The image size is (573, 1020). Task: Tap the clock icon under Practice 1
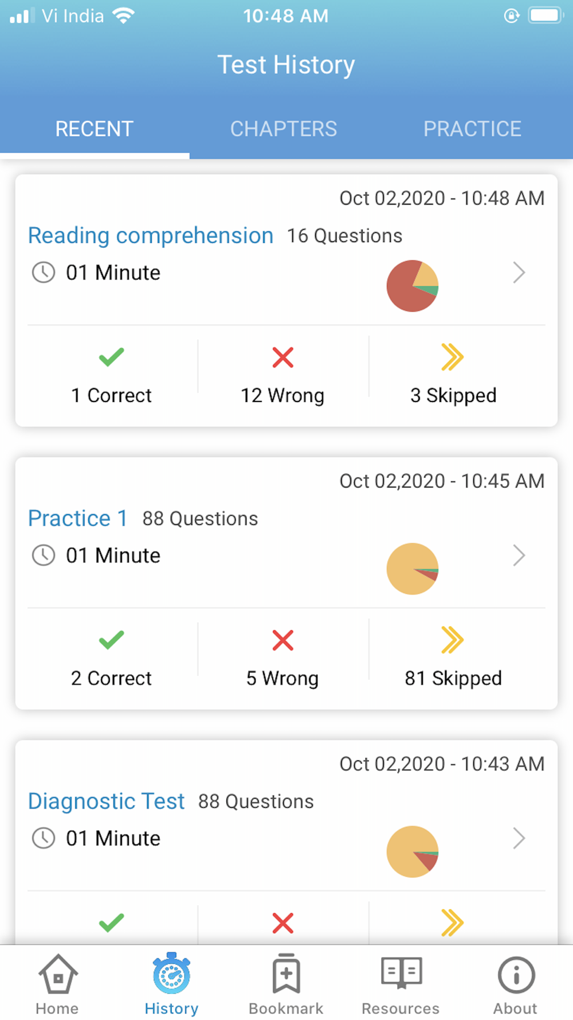(44, 555)
